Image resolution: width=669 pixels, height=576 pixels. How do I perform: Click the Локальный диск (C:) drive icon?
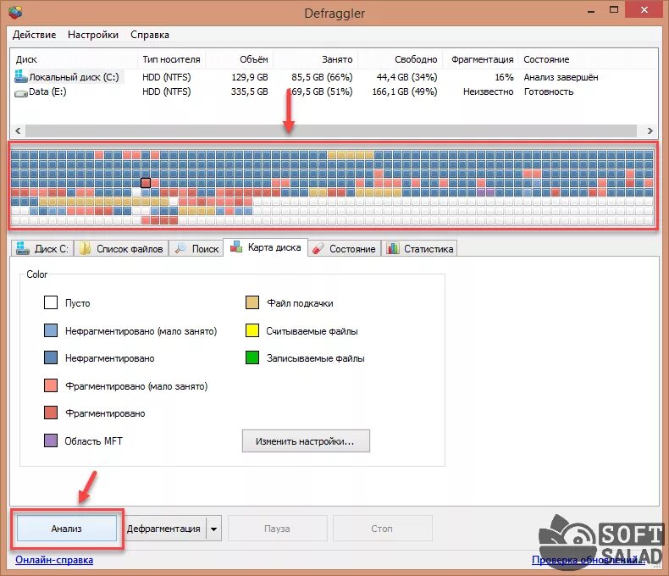point(21,77)
